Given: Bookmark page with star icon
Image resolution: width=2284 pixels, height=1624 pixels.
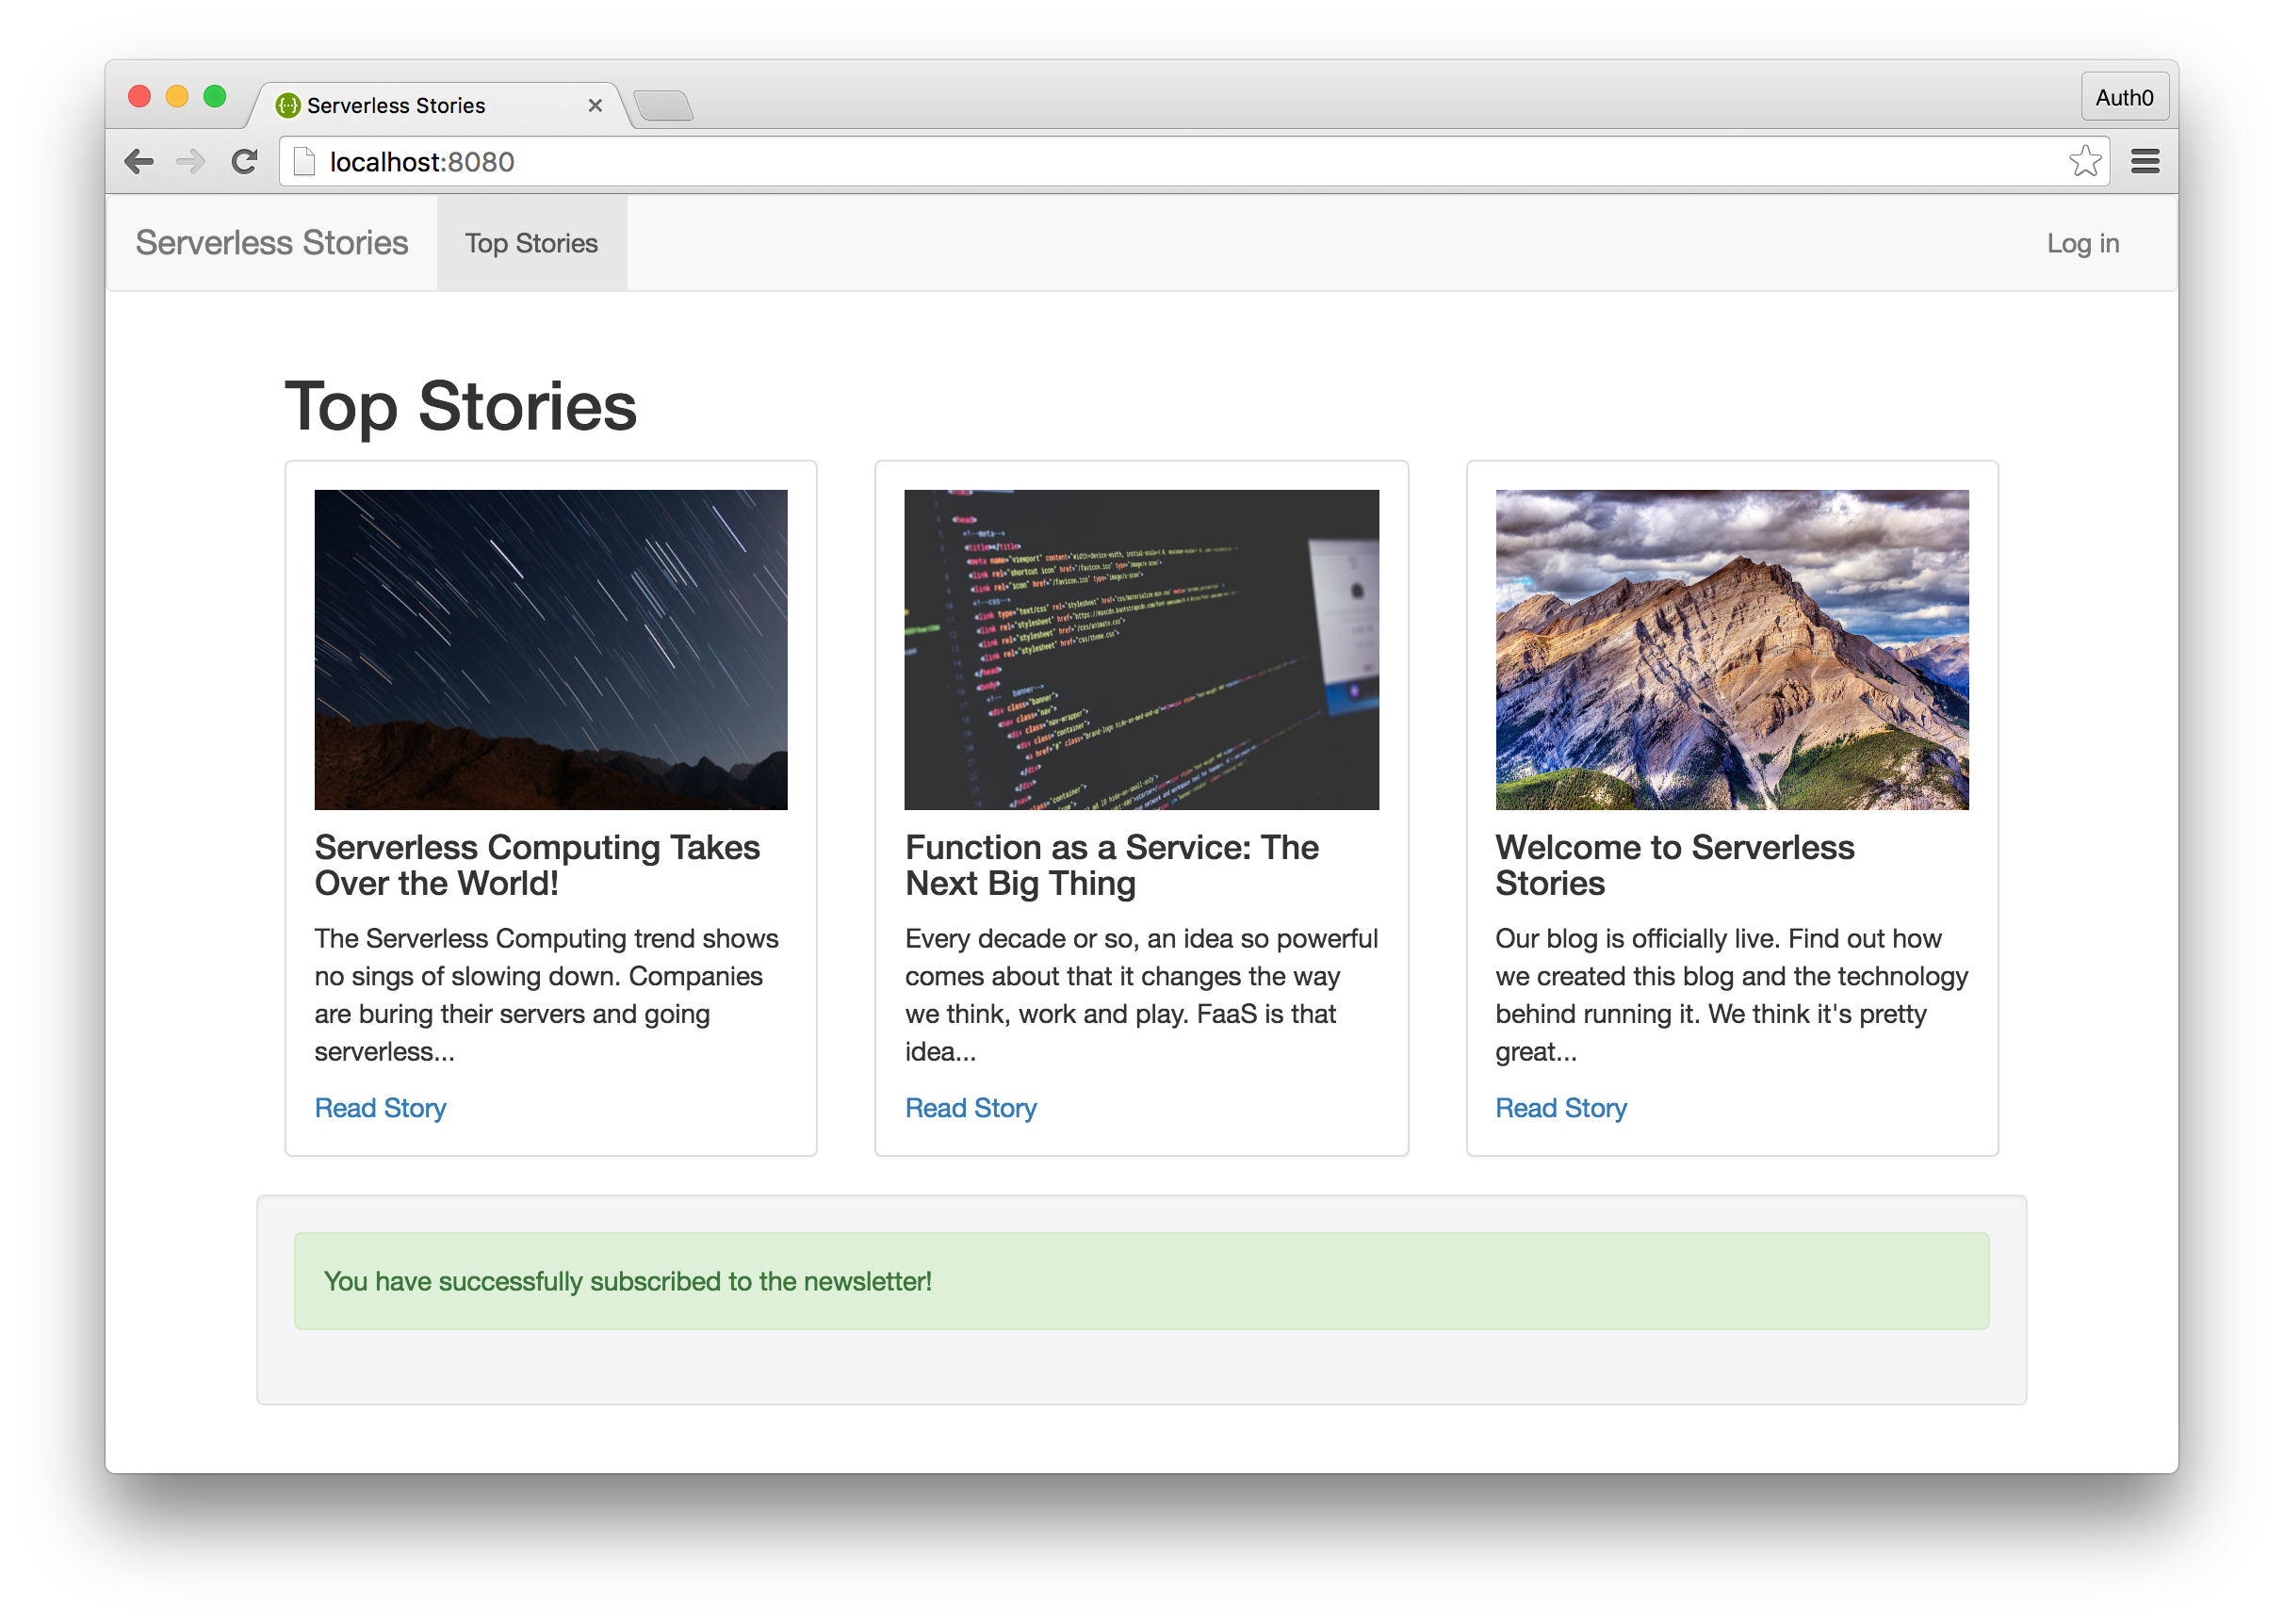Looking at the screenshot, I should point(2084,162).
